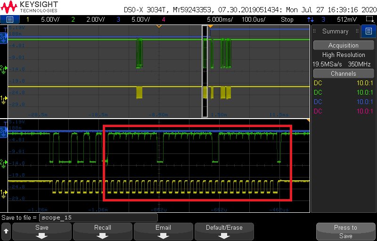Click the Keysight Technologies logo
The height and width of the screenshot is (241, 377).
[x=29, y=7]
